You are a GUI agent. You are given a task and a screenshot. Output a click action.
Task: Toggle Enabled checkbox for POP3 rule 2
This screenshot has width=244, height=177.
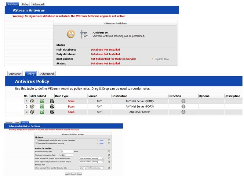[42, 107]
